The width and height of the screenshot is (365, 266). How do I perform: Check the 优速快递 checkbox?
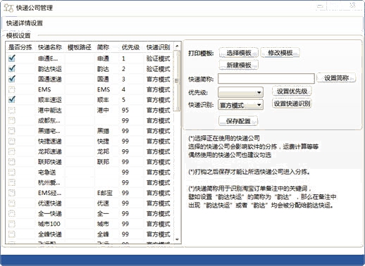(12, 203)
